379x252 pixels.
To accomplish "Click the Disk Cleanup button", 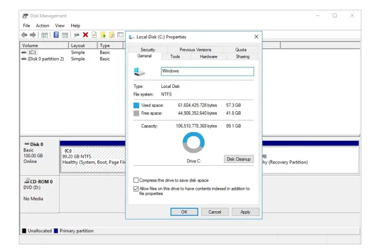I will (238, 159).
